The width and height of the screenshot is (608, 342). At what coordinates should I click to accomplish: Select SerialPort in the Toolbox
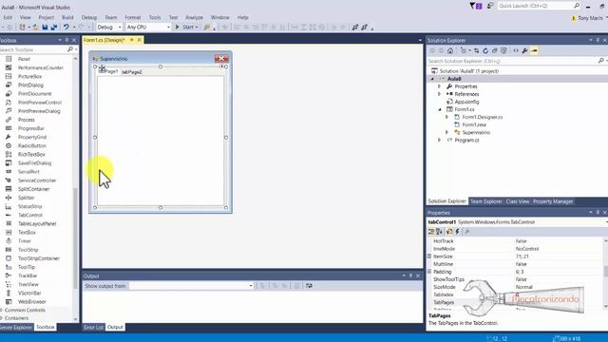tap(28, 172)
